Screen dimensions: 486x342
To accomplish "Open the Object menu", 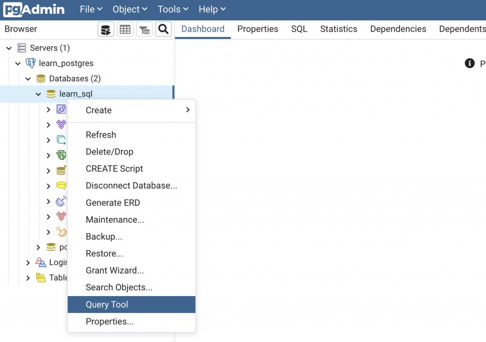I will click(x=130, y=9).
